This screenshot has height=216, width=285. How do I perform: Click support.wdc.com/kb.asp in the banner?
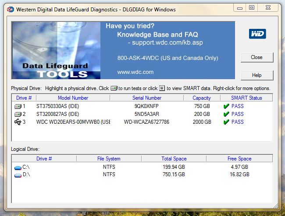[167, 42]
